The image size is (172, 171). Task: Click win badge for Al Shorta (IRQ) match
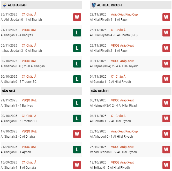[x=166, y=33]
